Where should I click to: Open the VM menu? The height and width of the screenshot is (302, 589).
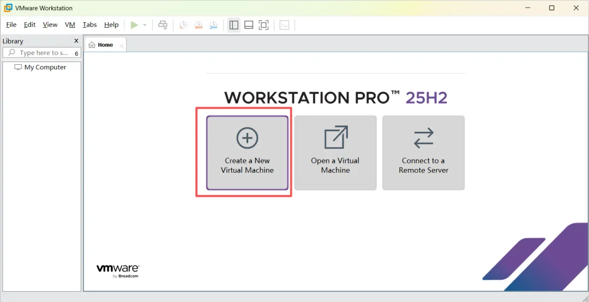(70, 25)
